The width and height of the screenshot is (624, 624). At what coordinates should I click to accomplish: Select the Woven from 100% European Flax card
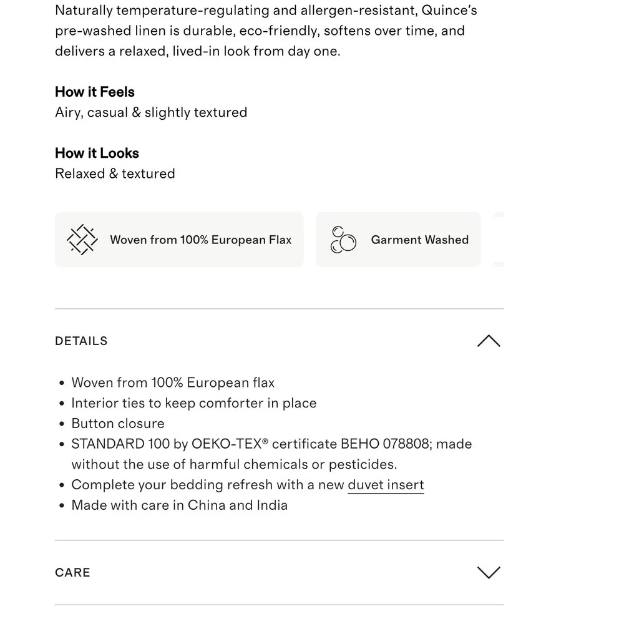pos(179,240)
